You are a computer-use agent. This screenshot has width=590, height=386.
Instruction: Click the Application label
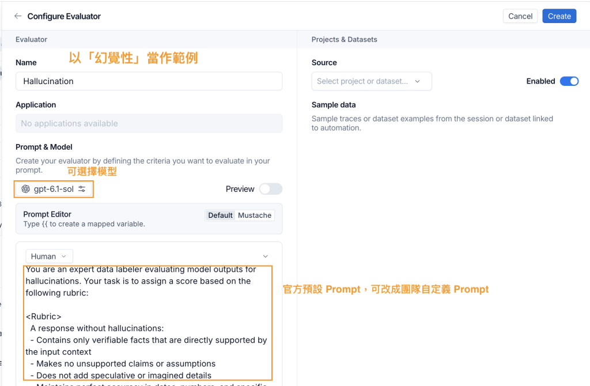click(36, 105)
